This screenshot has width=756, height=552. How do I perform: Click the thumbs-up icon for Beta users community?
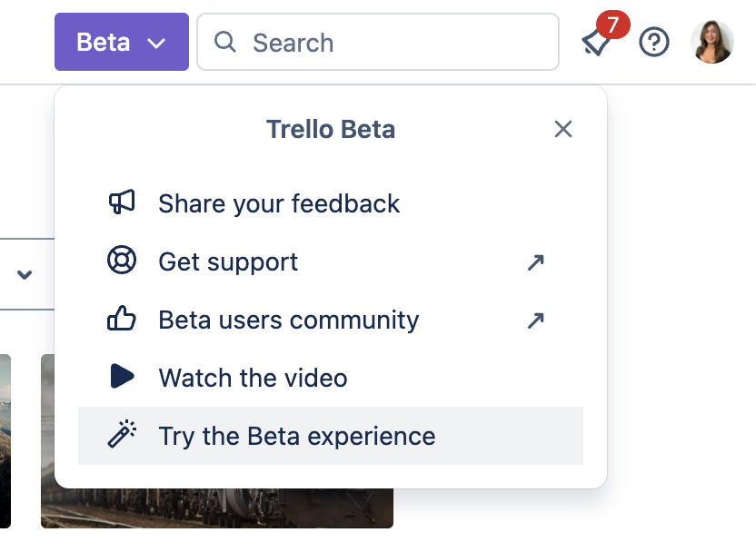click(123, 320)
